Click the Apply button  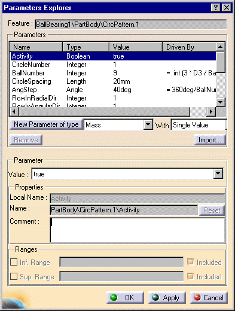[x=167, y=298]
